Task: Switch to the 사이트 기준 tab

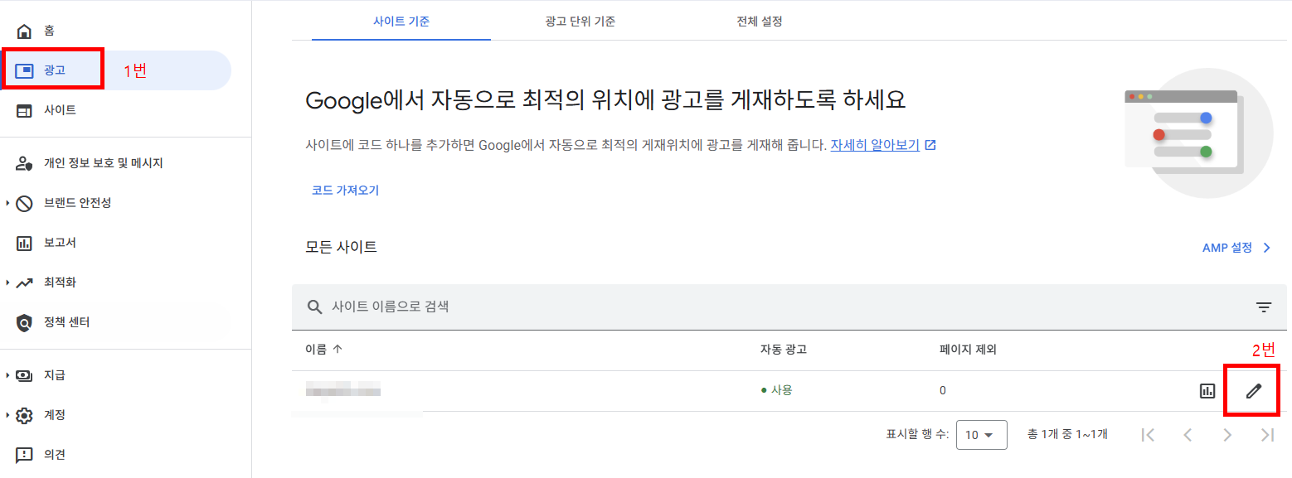Action: 401,22
